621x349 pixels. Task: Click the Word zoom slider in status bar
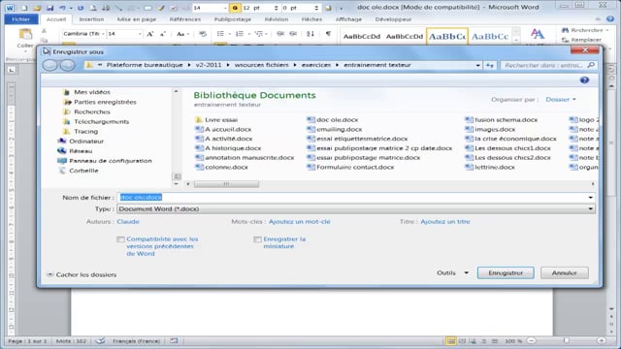[567, 341]
